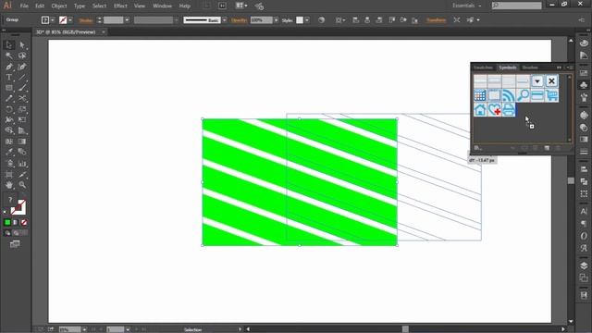The image size is (592, 333).
Task: Click the search field in the title bar
Action: 517,6
